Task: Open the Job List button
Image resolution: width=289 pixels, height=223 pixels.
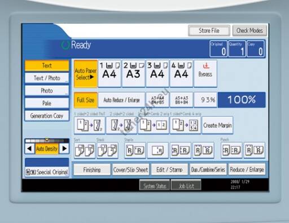Action: (186, 186)
